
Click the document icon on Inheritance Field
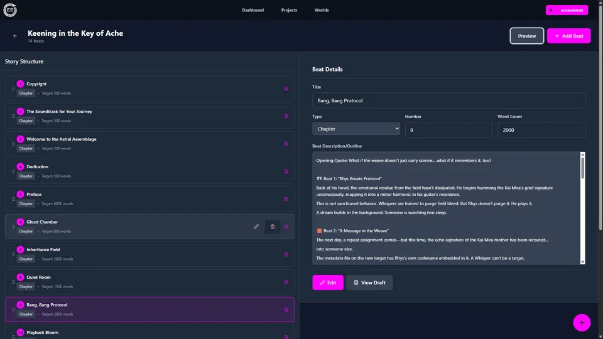pos(286,254)
